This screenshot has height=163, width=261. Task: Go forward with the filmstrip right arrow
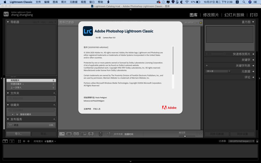(x=28, y=141)
